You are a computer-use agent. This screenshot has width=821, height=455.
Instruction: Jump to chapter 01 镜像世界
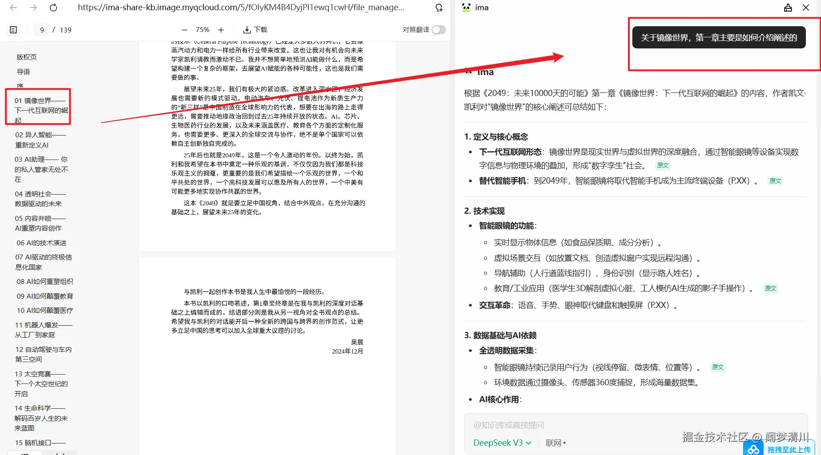(x=41, y=110)
